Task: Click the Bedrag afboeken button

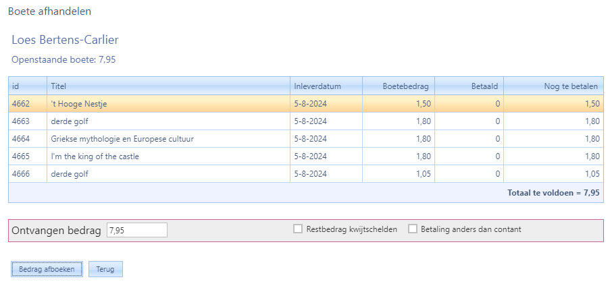Action: [47, 269]
